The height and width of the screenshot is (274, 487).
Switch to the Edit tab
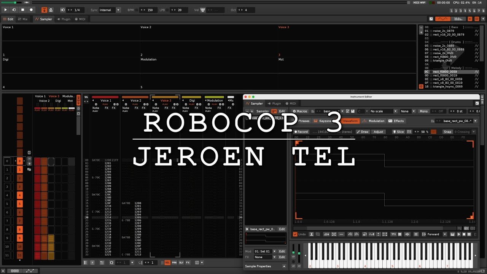point(8,19)
